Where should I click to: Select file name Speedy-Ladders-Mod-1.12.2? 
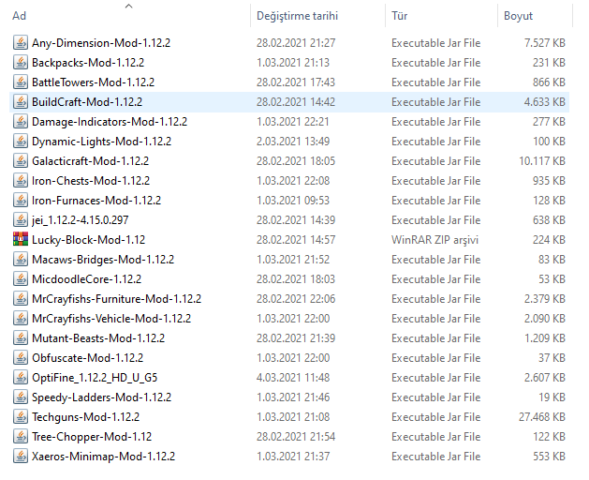pyautogui.click(x=101, y=397)
